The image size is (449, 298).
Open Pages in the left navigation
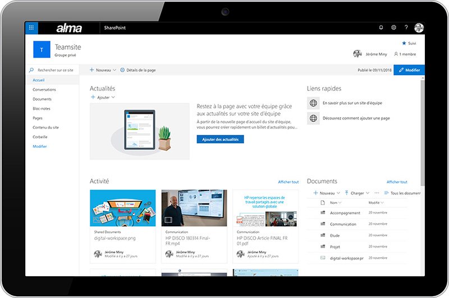point(38,118)
